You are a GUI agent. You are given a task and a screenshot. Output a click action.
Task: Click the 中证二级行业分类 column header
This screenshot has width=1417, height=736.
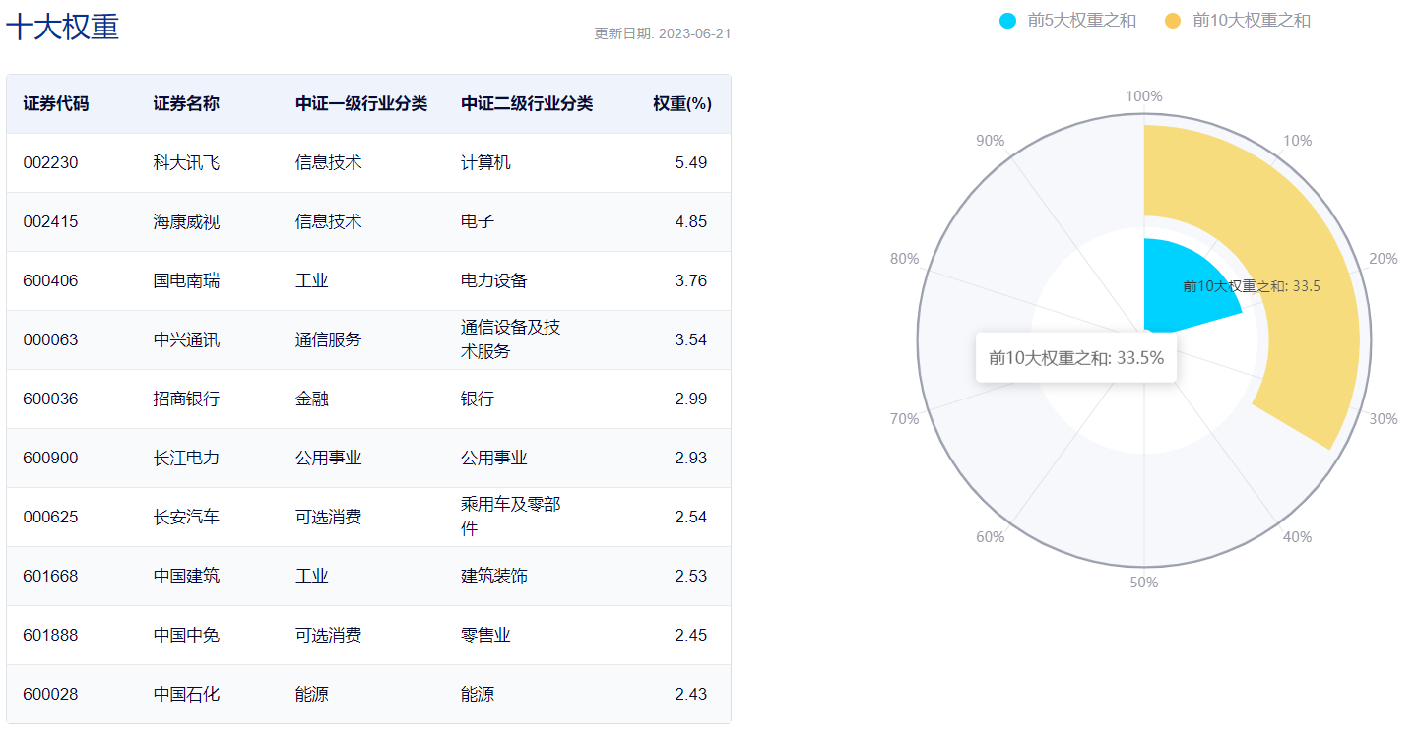point(526,104)
